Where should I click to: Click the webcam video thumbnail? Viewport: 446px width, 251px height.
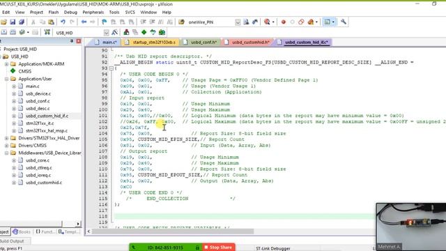coord(410,227)
